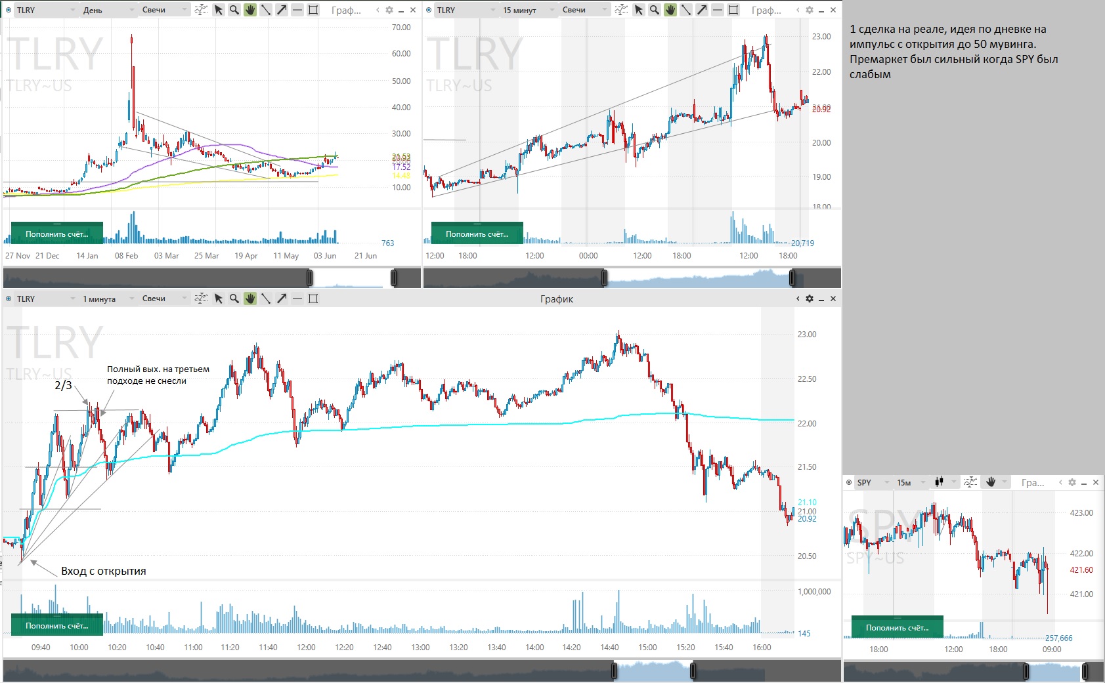The image size is (1105, 683).
Task: Click Пополнить счёт button in TLRY daily chart
Action: click(x=57, y=234)
